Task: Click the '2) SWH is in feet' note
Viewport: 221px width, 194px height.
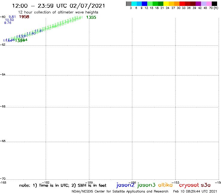Action: [89, 185]
